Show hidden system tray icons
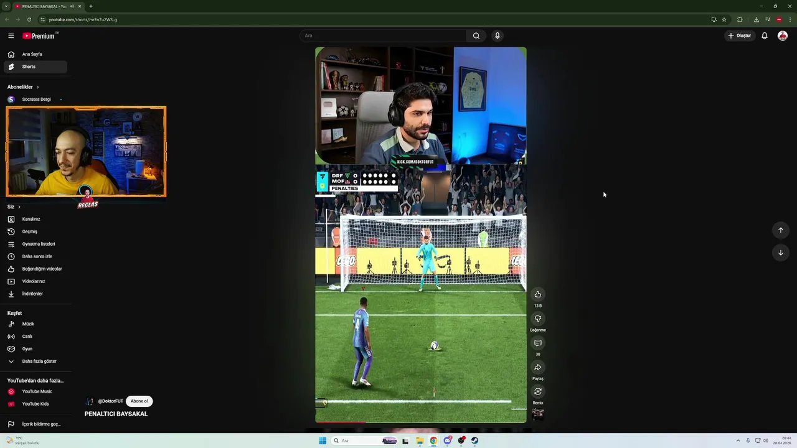This screenshot has width=797, height=448. pyautogui.click(x=738, y=441)
